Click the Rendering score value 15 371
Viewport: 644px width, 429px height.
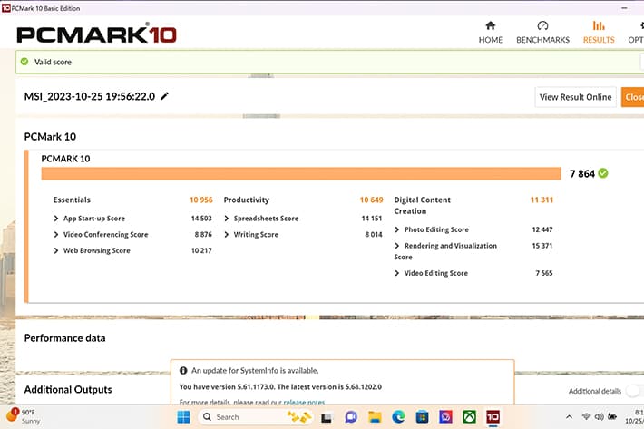[542, 246]
